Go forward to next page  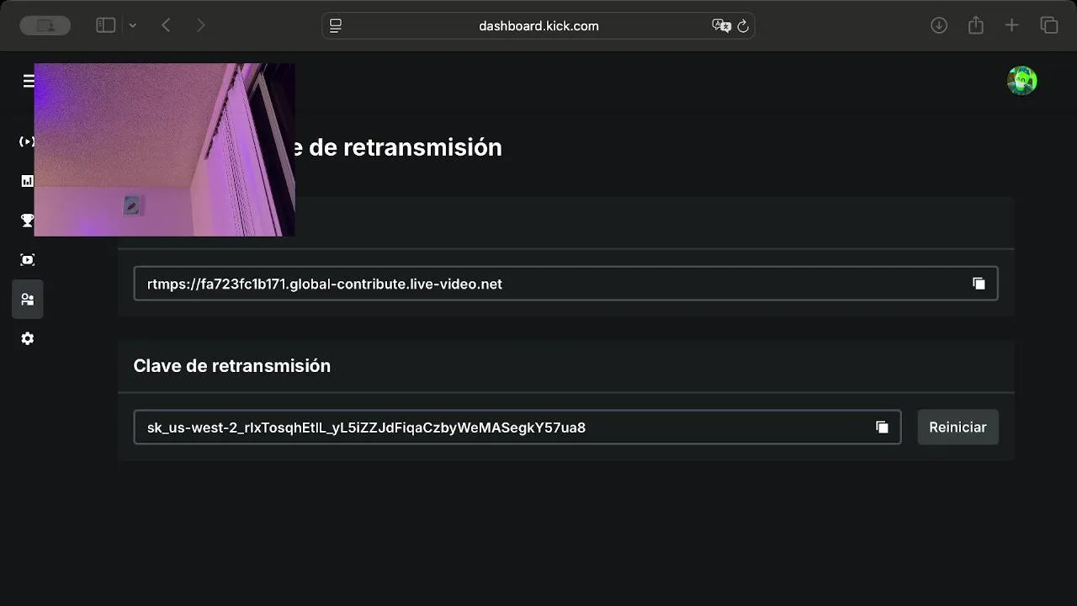200,25
